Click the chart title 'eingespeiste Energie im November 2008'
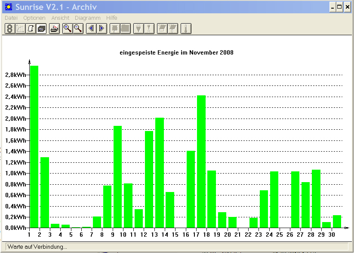 (x=176, y=52)
